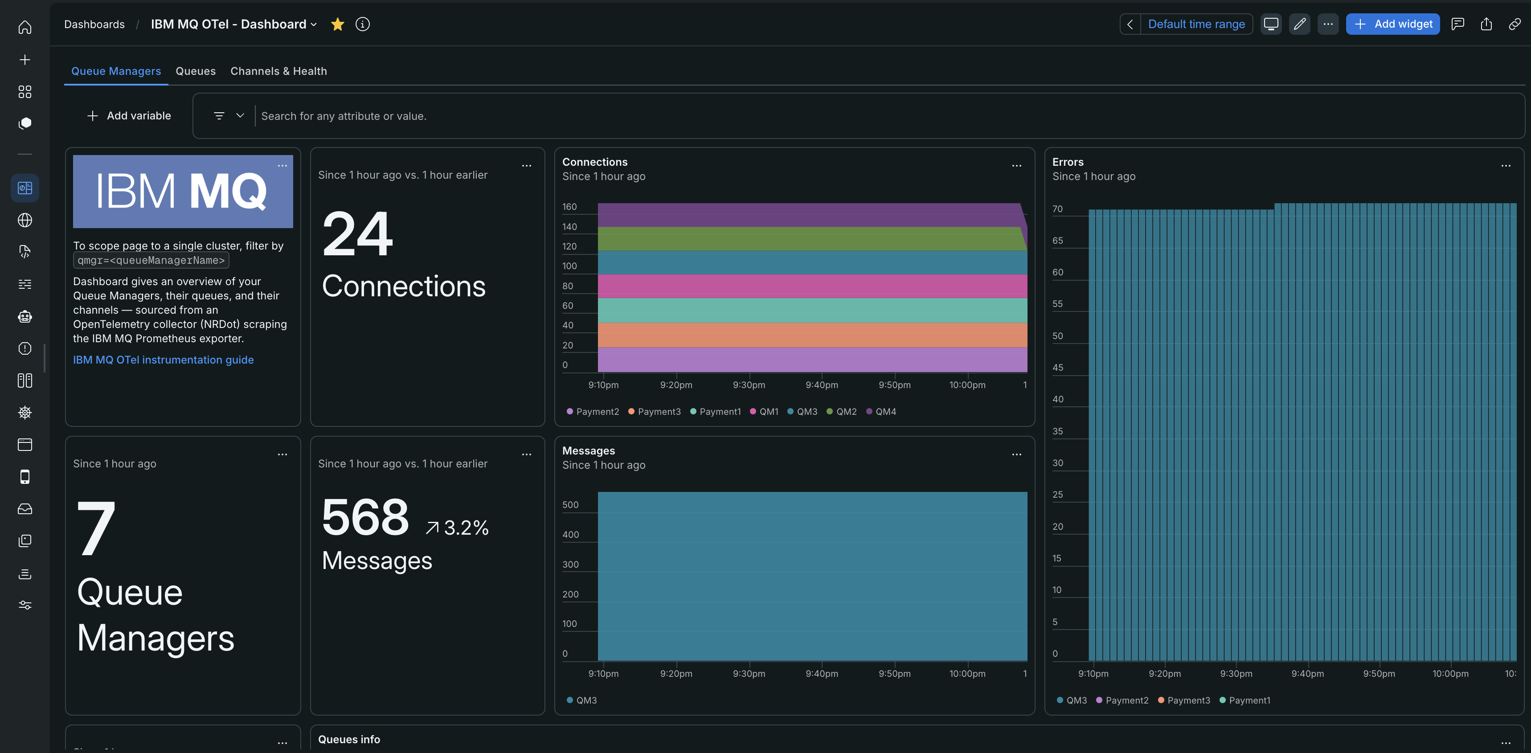Open the Kubernetes helm icon in sidebar
This screenshot has height=753, width=1531.
[25, 413]
